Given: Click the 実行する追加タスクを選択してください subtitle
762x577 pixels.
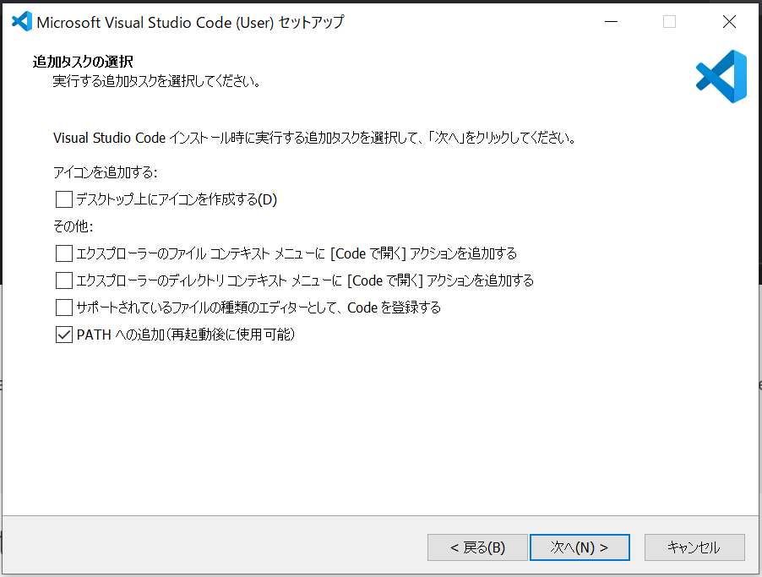Looking at the screenshot, I should tap(156, 81).
